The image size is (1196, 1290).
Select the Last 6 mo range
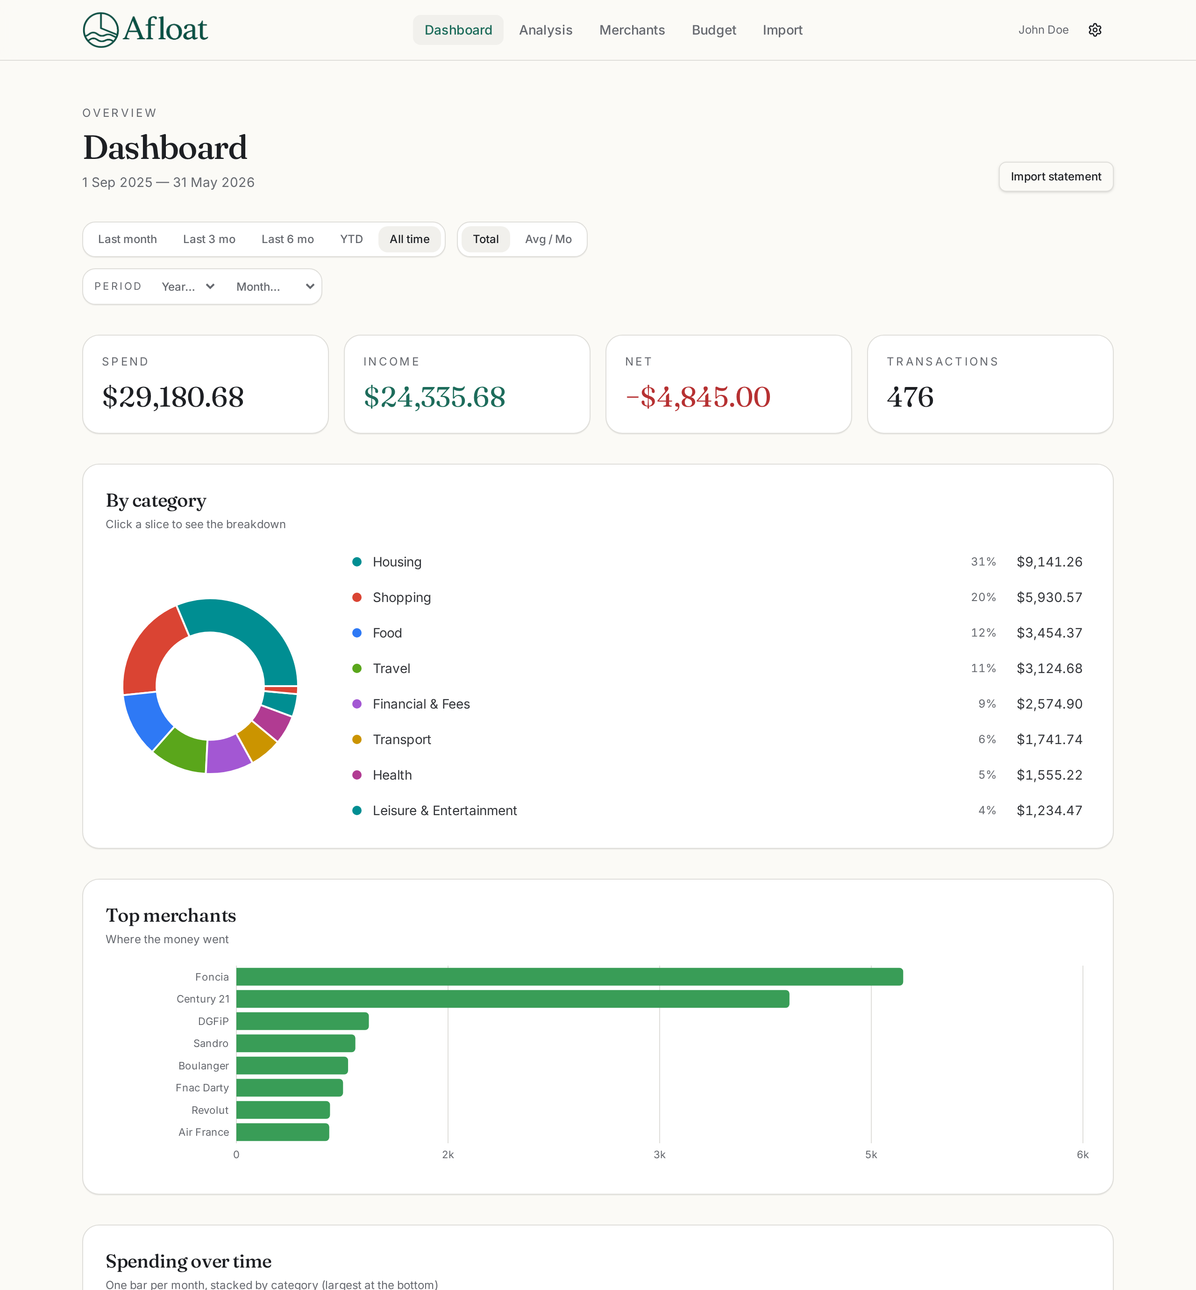(287, 239)
